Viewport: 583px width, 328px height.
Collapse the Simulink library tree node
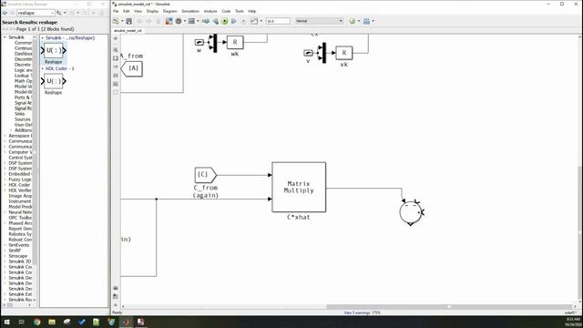click(x=5, y=37)
